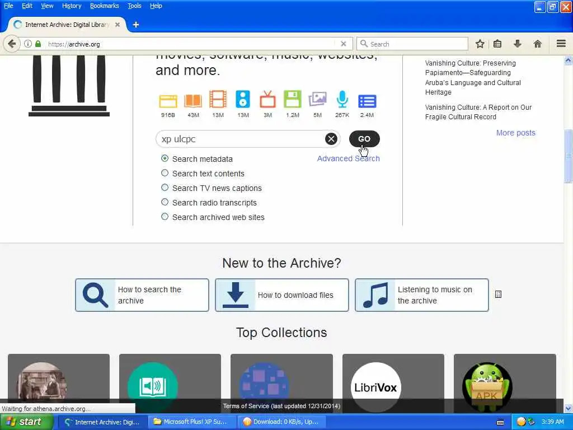
Task: Click the scroll down arrow of scrollbar
Action: click(x=569, y=408)
